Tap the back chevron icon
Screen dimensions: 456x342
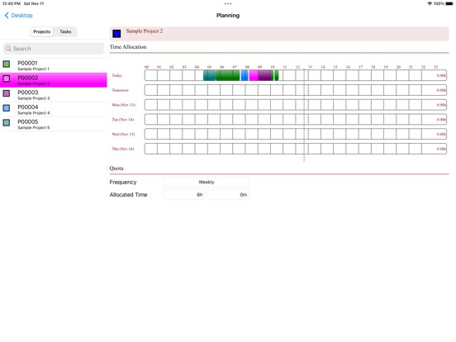7,16
